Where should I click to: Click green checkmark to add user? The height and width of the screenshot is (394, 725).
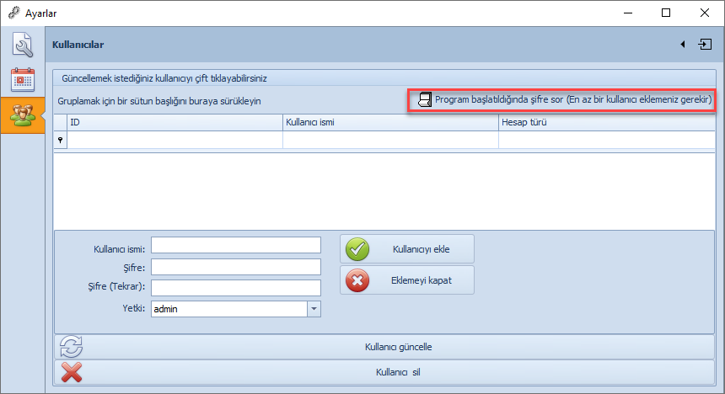(x=358, y=249)
